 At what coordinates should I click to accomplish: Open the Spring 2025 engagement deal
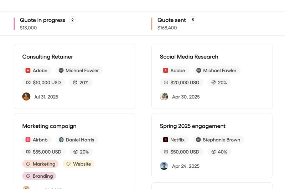[x=193, y=126]
